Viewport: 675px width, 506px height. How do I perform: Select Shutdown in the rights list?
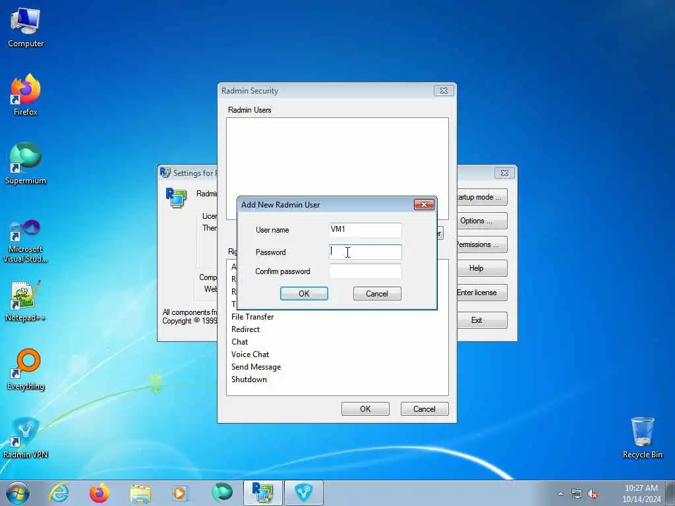pyautogui.click(x=249, y=379)
